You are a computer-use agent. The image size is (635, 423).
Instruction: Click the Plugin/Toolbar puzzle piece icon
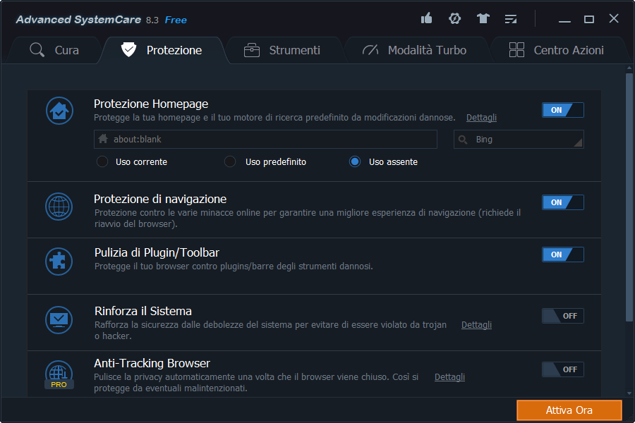59,260
